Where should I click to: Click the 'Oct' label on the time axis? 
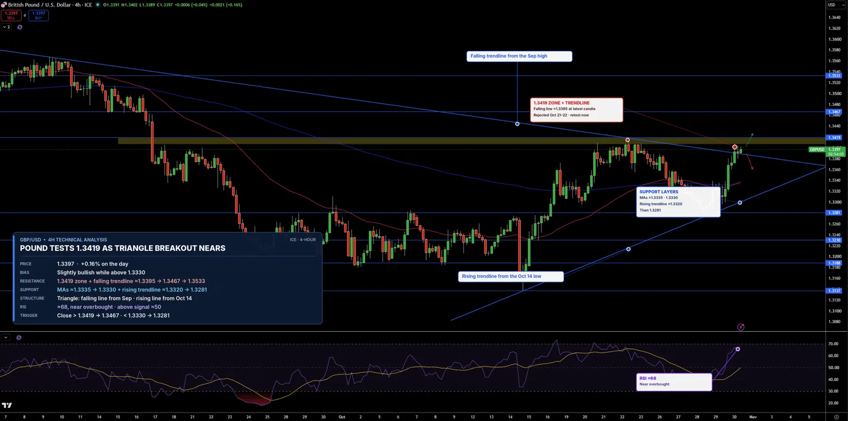(342, 417)
